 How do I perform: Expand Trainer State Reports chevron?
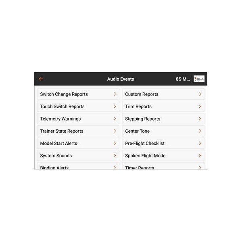115,131
